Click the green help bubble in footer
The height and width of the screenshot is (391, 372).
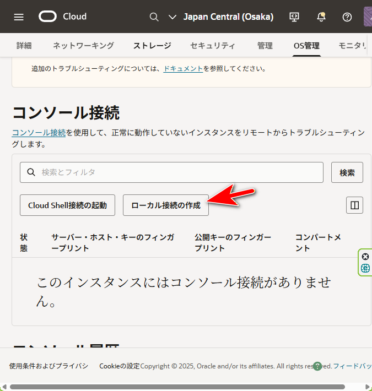[317, 366]
